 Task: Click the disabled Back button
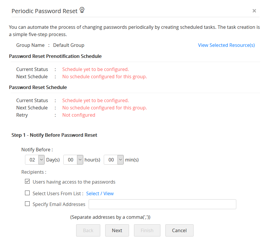[88, 230]
